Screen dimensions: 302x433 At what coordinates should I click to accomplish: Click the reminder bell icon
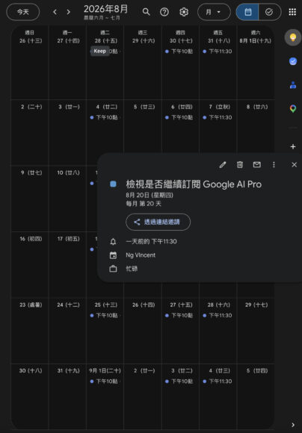point(113,242)
